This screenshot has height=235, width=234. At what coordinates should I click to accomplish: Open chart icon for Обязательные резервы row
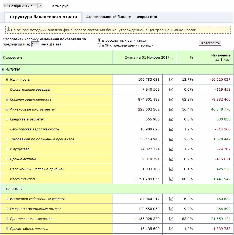click(x=171, y=89)
